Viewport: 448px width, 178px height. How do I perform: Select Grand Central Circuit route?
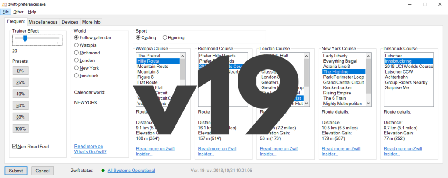tap(344, 82)
